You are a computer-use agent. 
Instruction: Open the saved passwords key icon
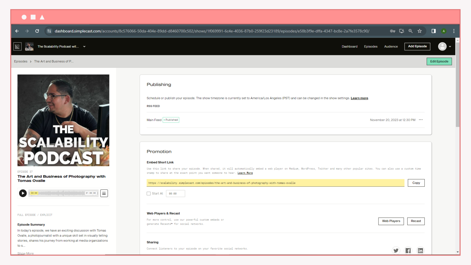click(393, 31)
